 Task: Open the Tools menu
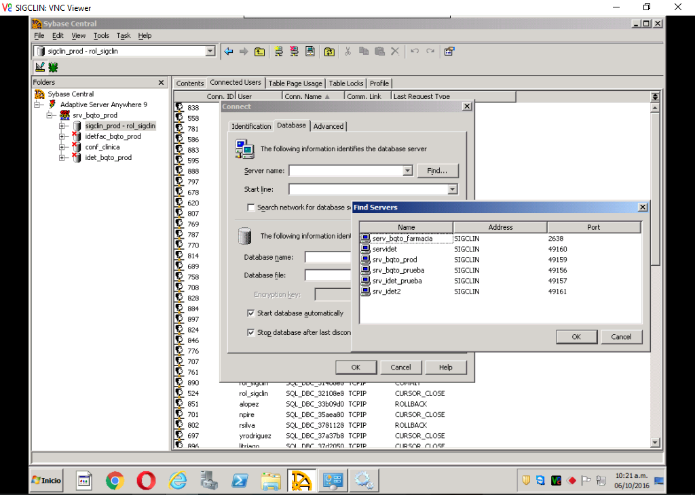point(101,35)
